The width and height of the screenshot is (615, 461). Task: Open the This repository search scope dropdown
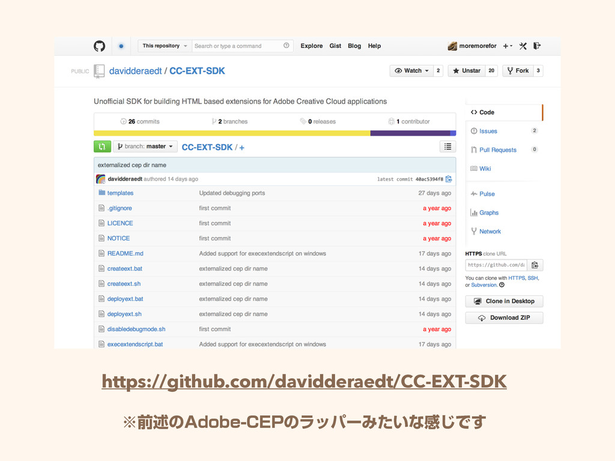(165, 46)
